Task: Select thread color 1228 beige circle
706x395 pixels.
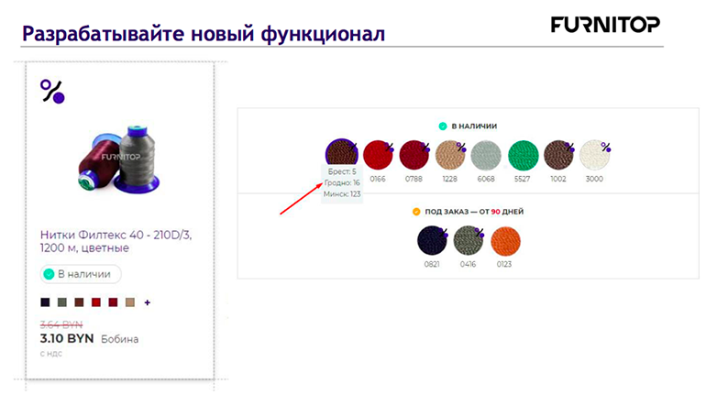Action: pos(450,155)
